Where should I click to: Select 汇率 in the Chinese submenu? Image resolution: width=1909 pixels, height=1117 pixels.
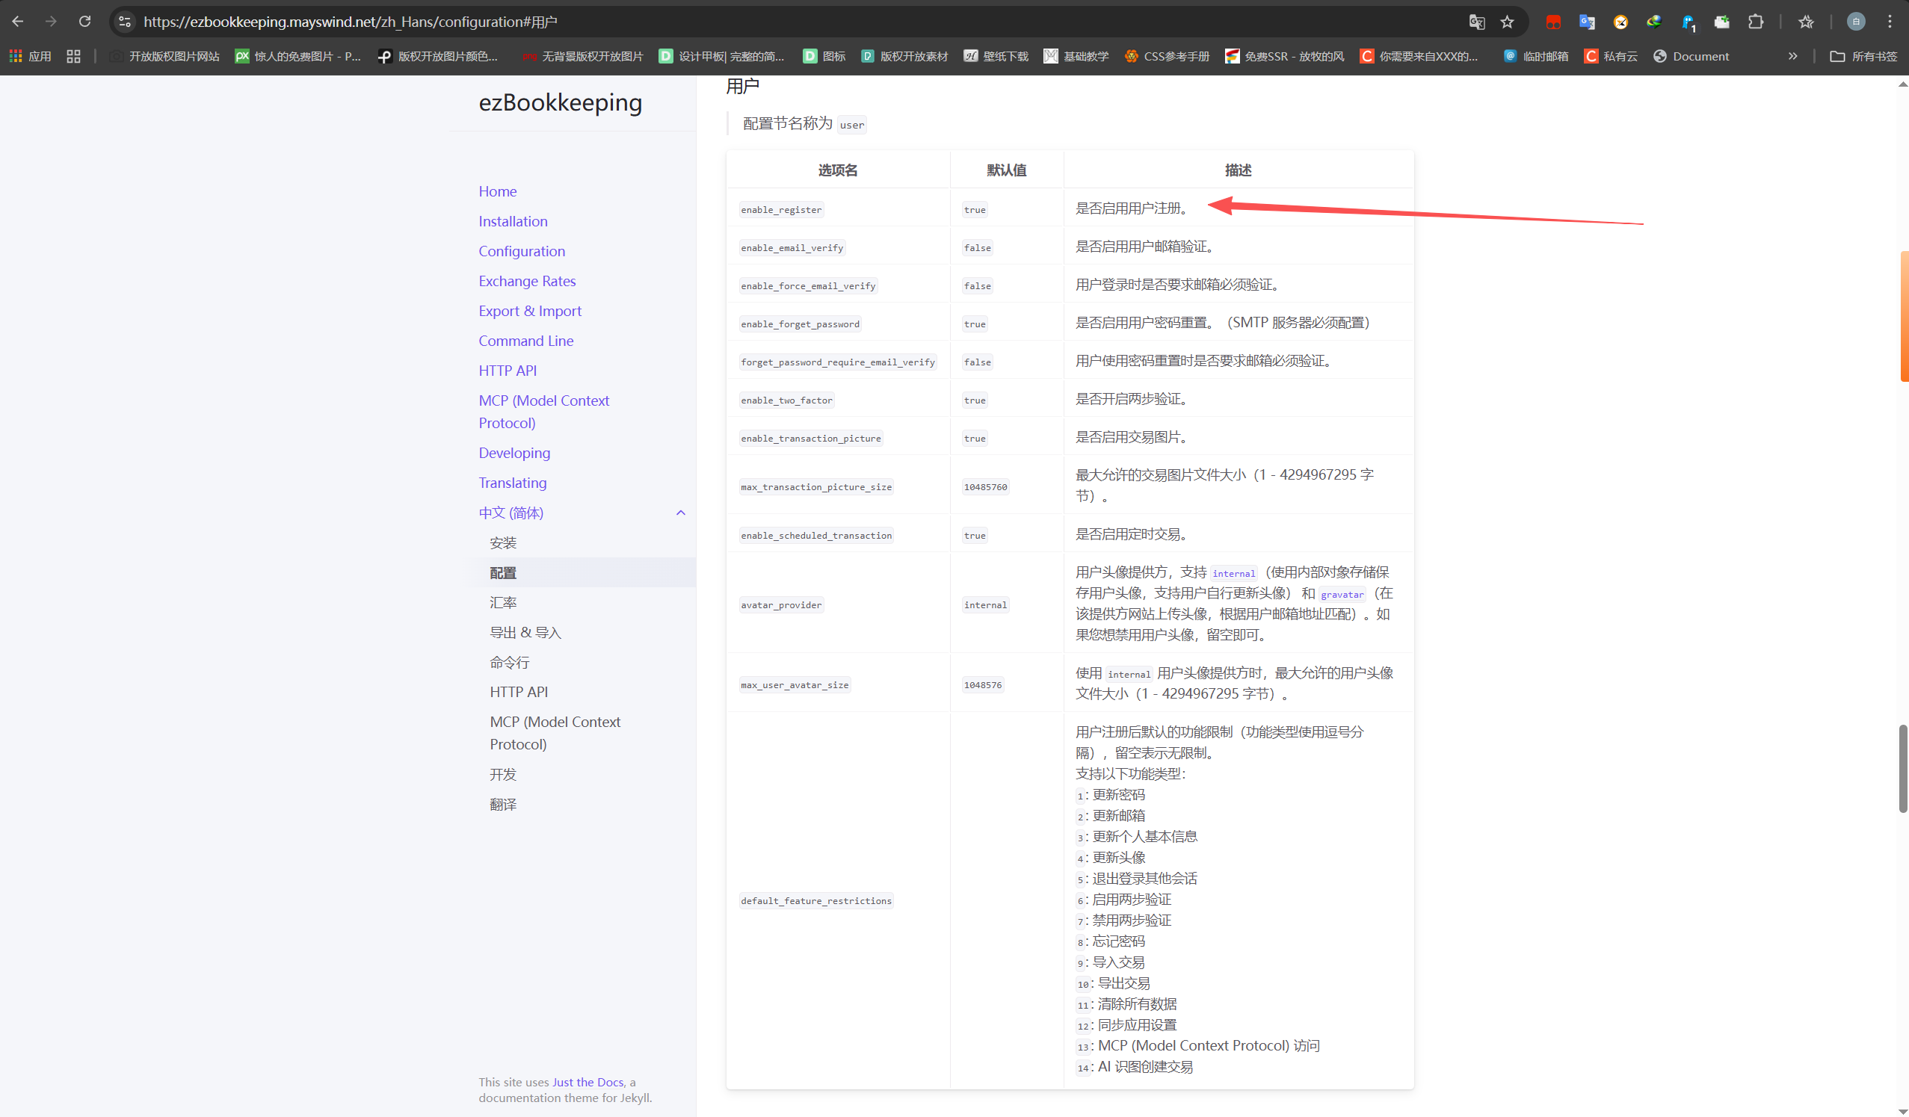coord(503,603)
